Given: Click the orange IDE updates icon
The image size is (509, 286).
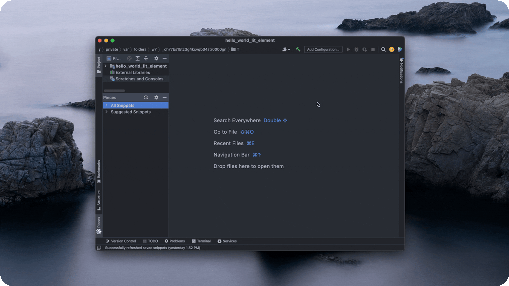Looking at the screenshot, I should (392, 50).
